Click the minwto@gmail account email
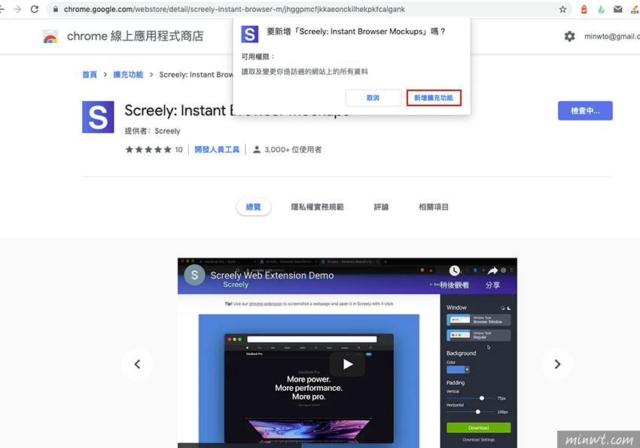Viewport: 640px width, 448px height. [x=612, y=36]
